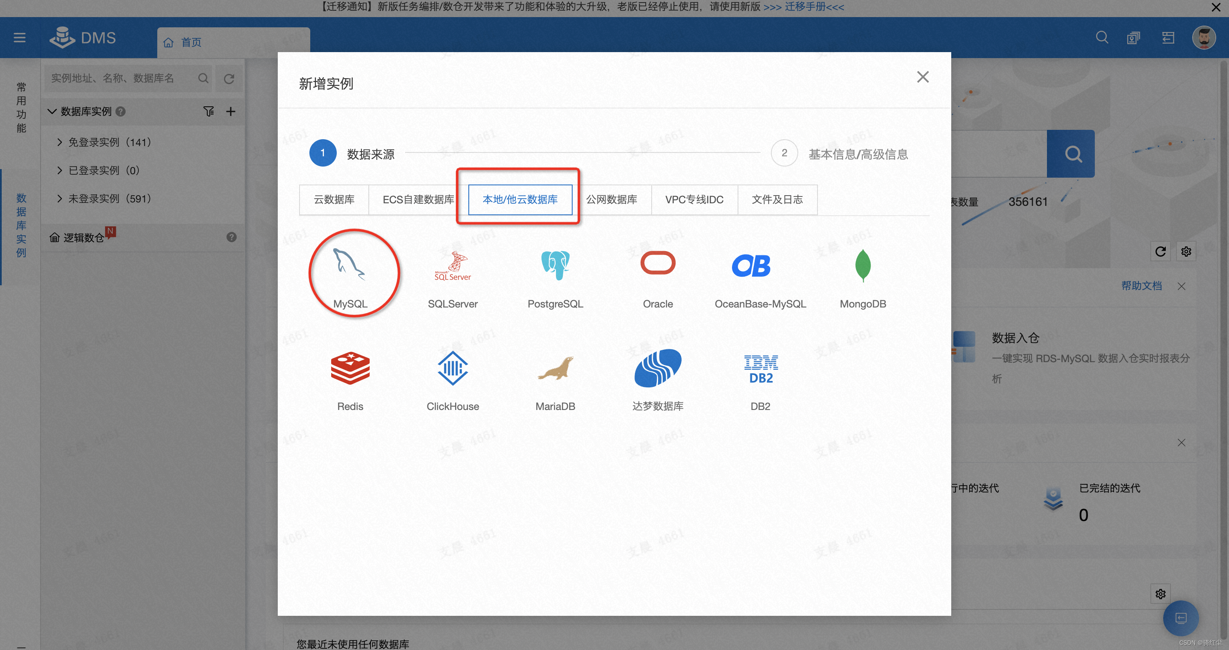Viewport: 1229px width, 650px height.
Task: Open dashboard settings gear beside refresh icon
Action: (1185, 251)
